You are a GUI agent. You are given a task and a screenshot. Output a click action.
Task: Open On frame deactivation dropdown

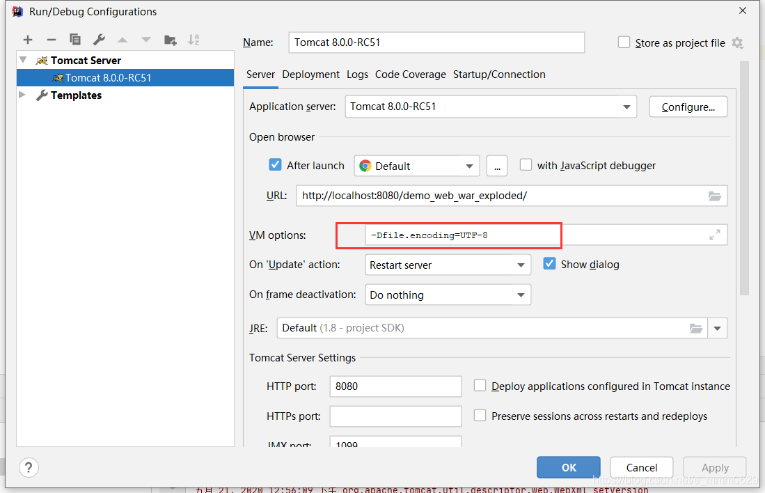(x=448, y=295)
